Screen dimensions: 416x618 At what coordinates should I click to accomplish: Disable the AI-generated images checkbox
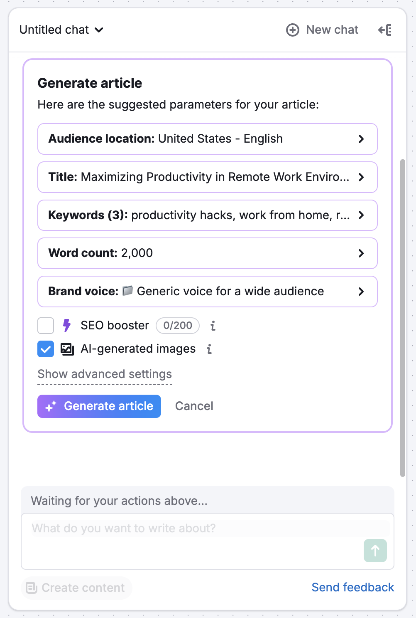point(45,349)
